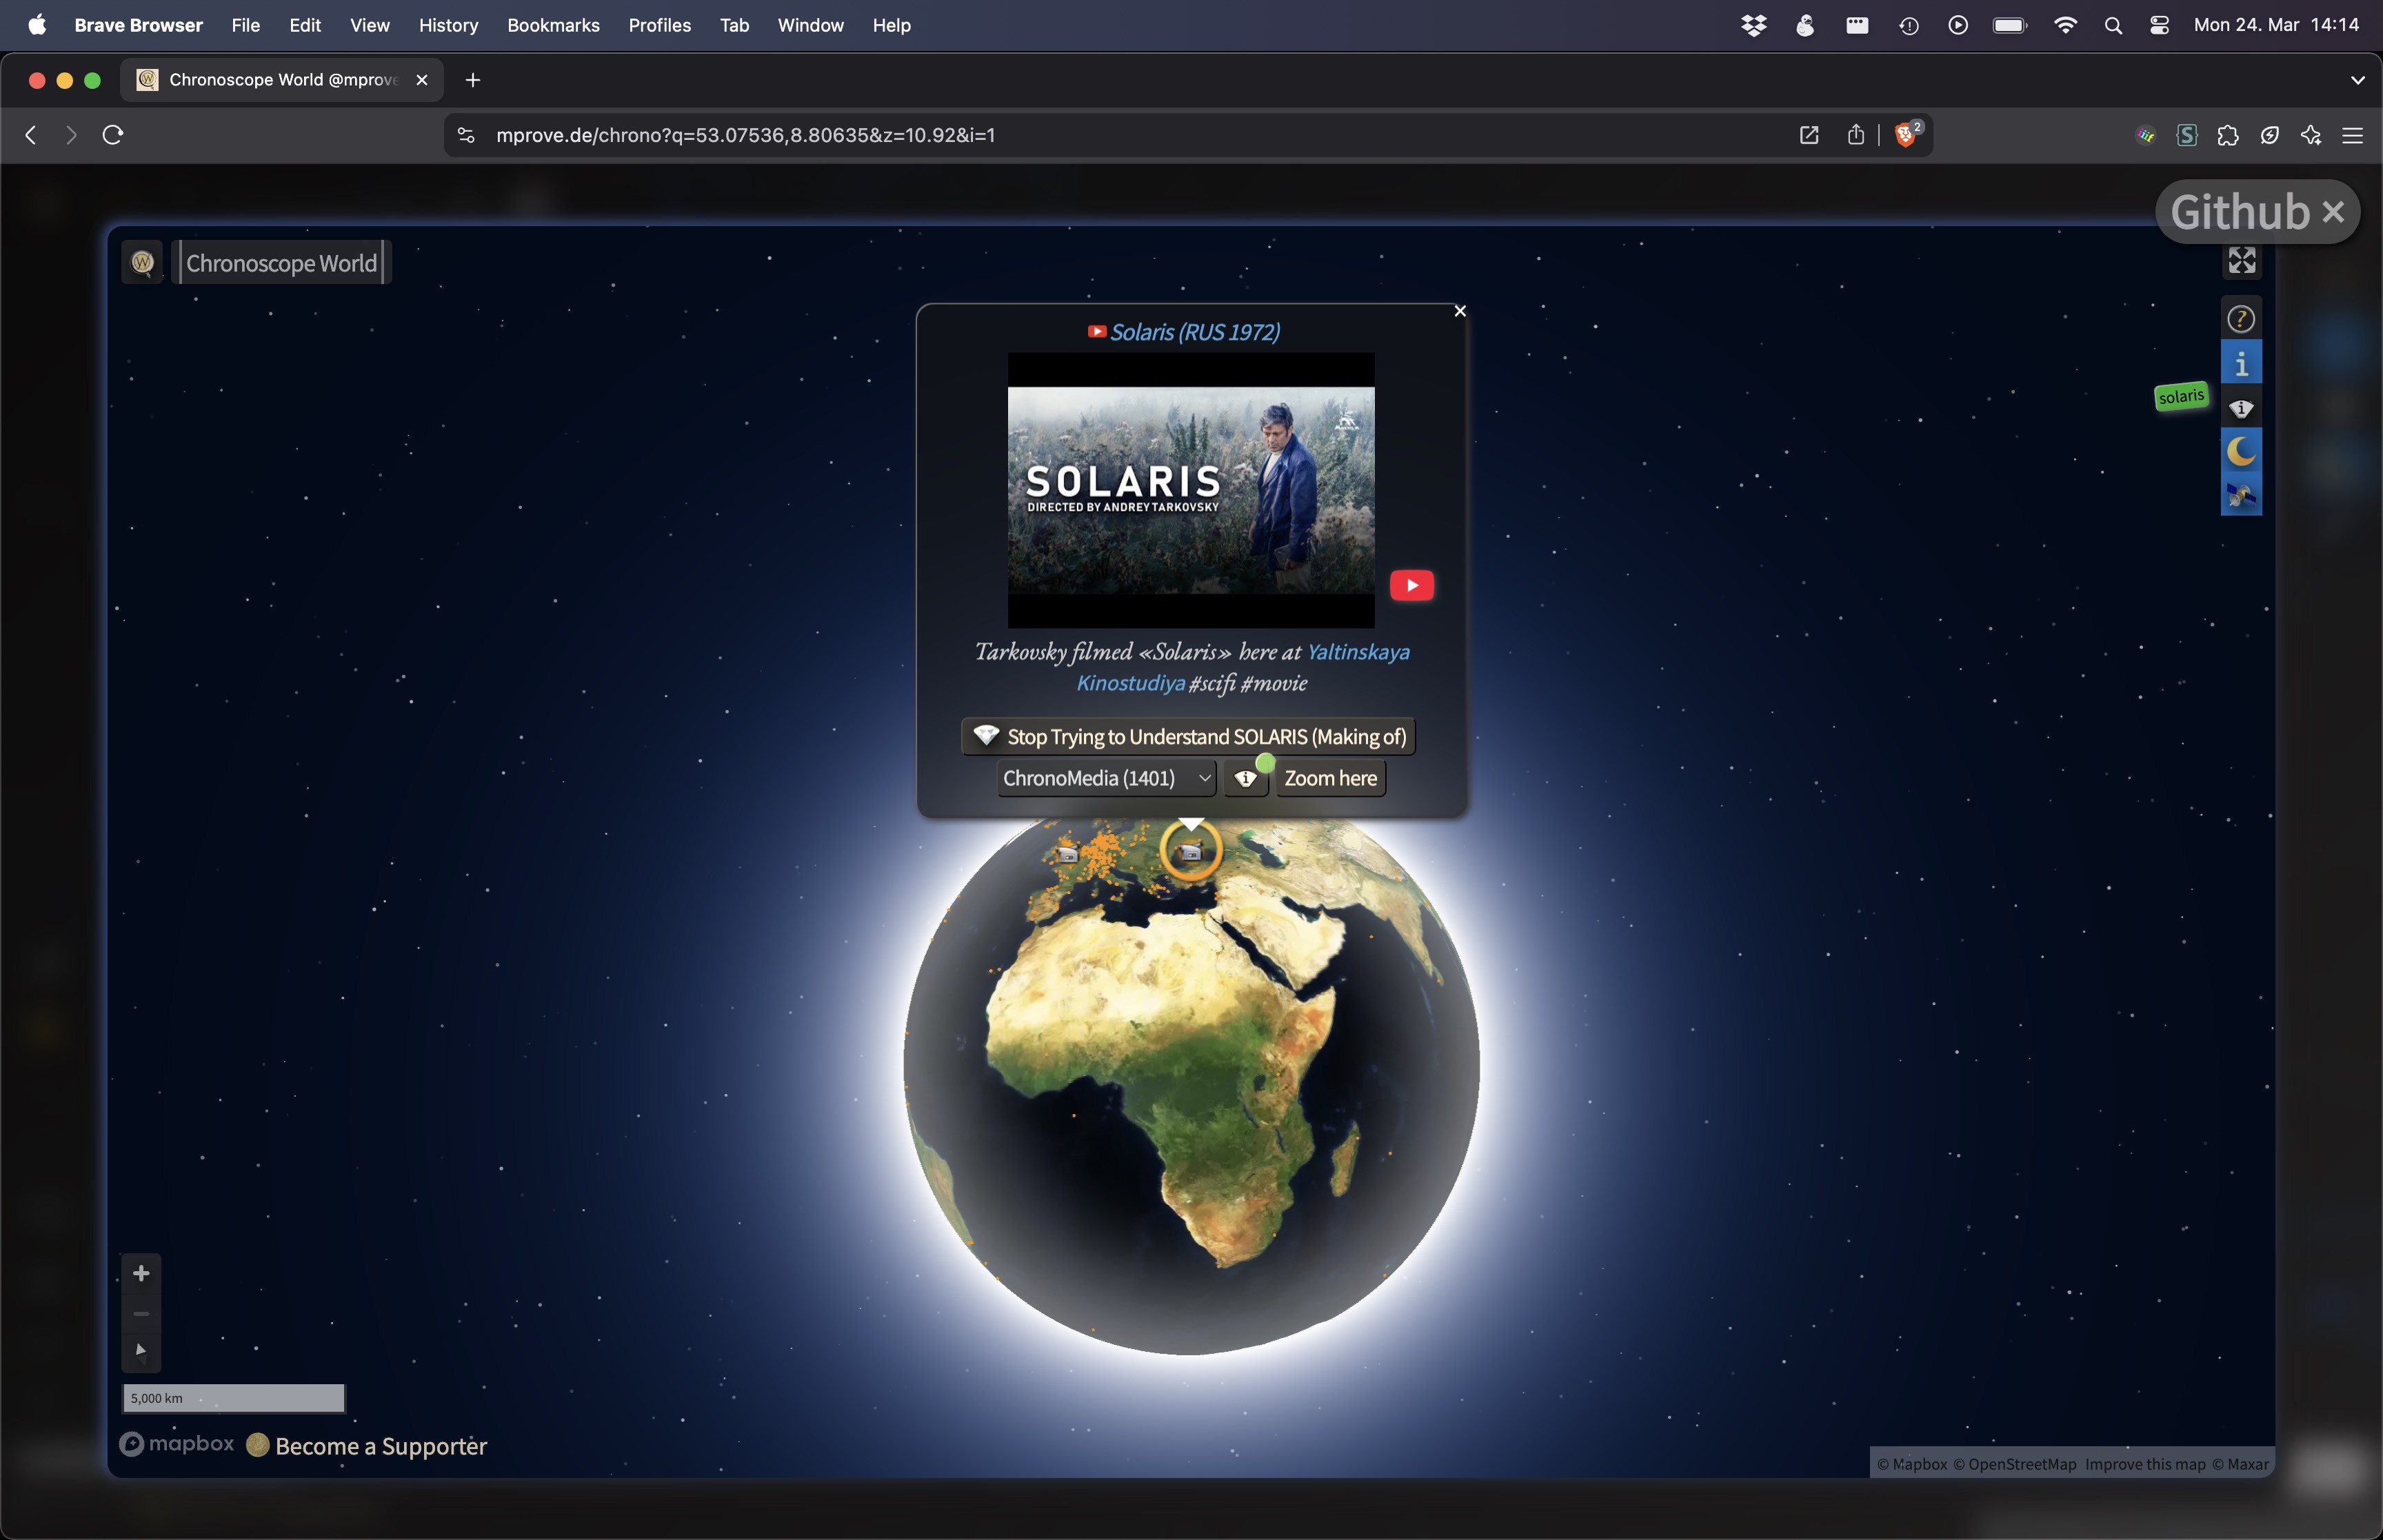This screenshot has width=2383, height=1540.
Task: Open the Github link badge
Action: point(2240,212)
